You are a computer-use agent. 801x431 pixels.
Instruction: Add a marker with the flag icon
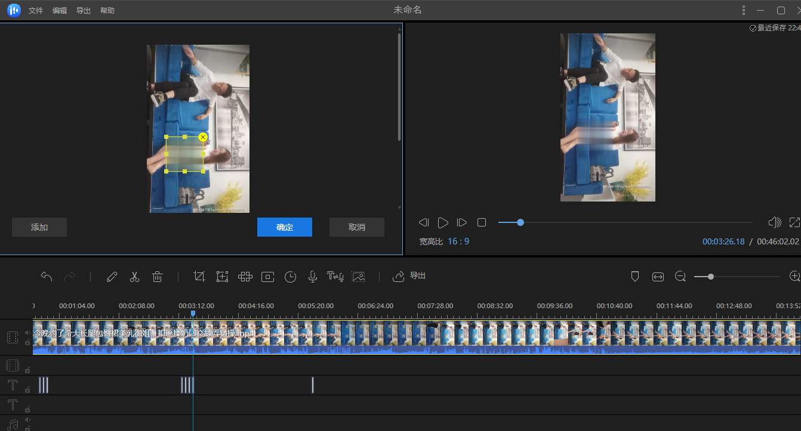pyautogui.click(x=634, y=276)
